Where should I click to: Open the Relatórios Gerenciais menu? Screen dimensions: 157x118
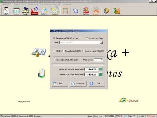[52, 4]
